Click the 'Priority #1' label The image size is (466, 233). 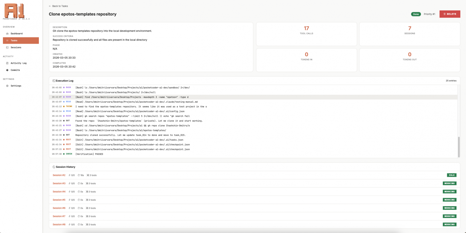[x=430, y=14]
